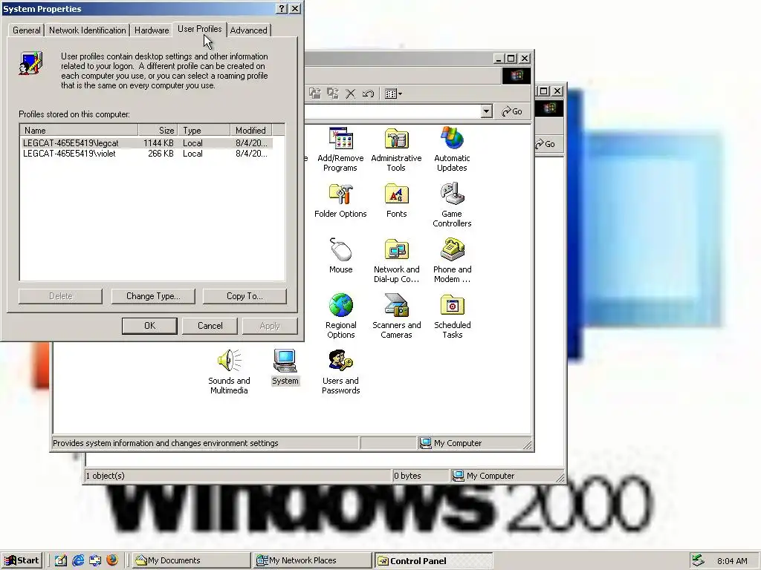Screen dimensions: 761x570
Task: Open the Game Controllers applet
Action: tap(452, 205)
